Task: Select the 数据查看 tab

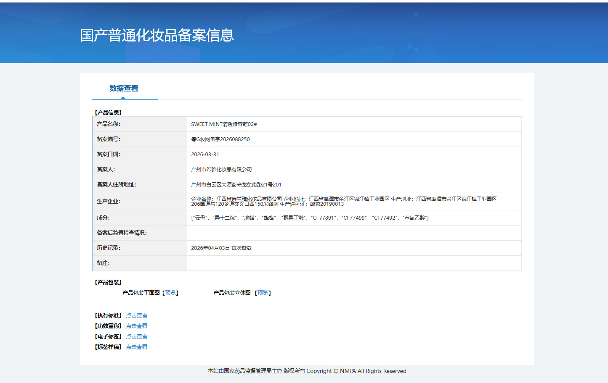Action: 124,88
